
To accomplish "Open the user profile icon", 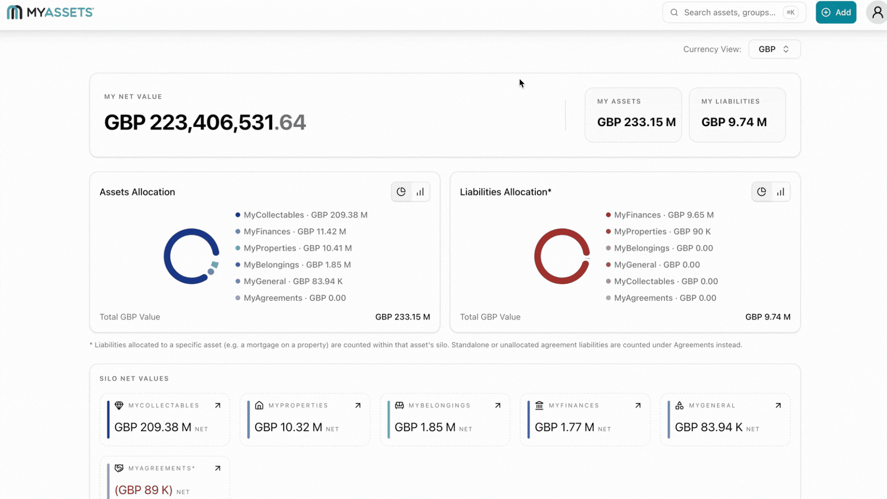I will [877, 12].
